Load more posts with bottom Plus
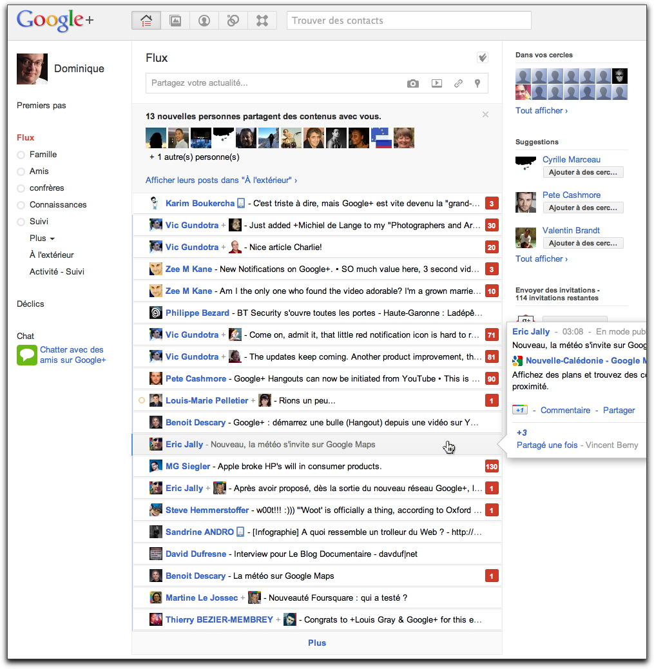 point(317,643)
